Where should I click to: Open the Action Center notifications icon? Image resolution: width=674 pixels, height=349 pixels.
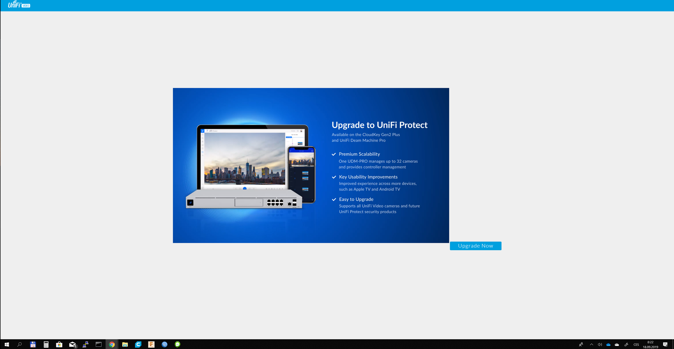[x=665, y=344]
